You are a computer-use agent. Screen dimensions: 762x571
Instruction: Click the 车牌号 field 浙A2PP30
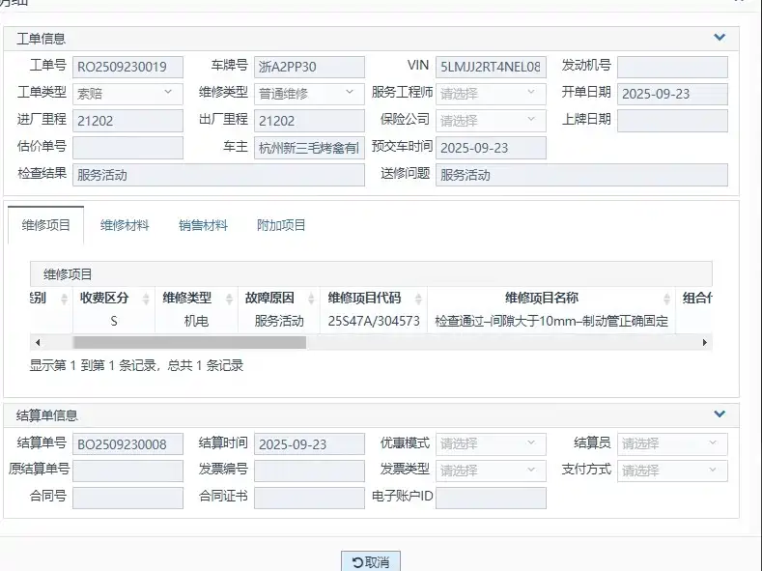309,67
